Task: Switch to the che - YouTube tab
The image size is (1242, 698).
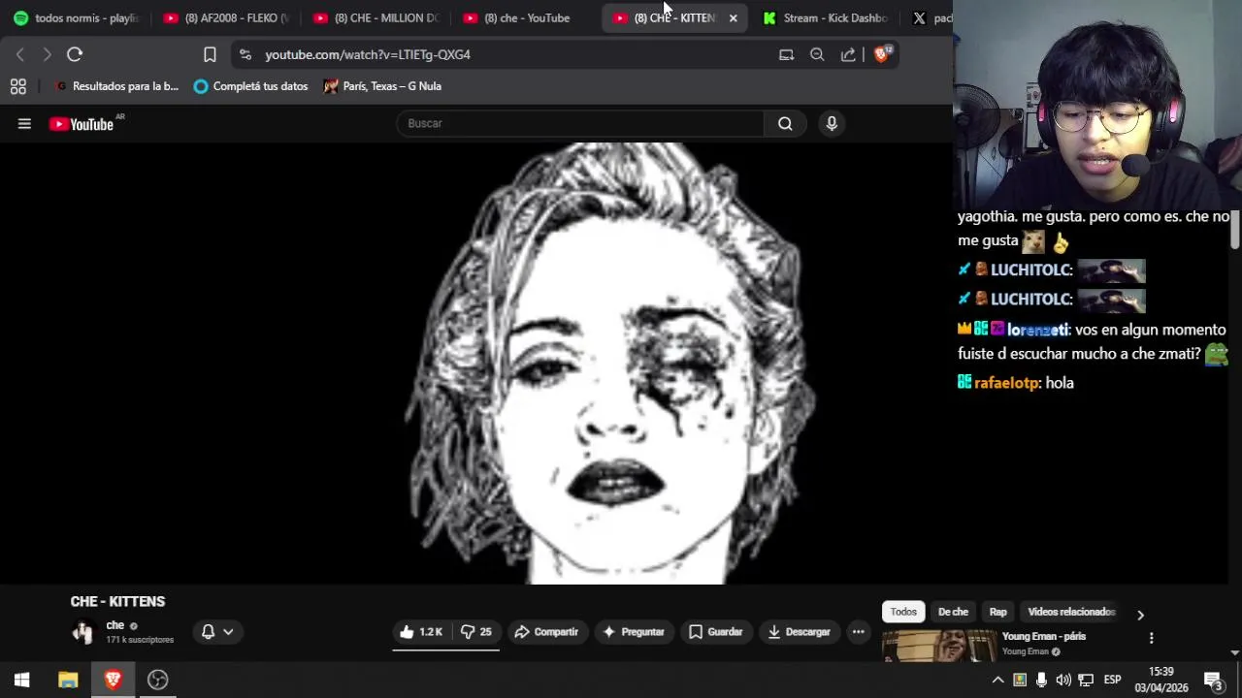Action: click(526, 17)
